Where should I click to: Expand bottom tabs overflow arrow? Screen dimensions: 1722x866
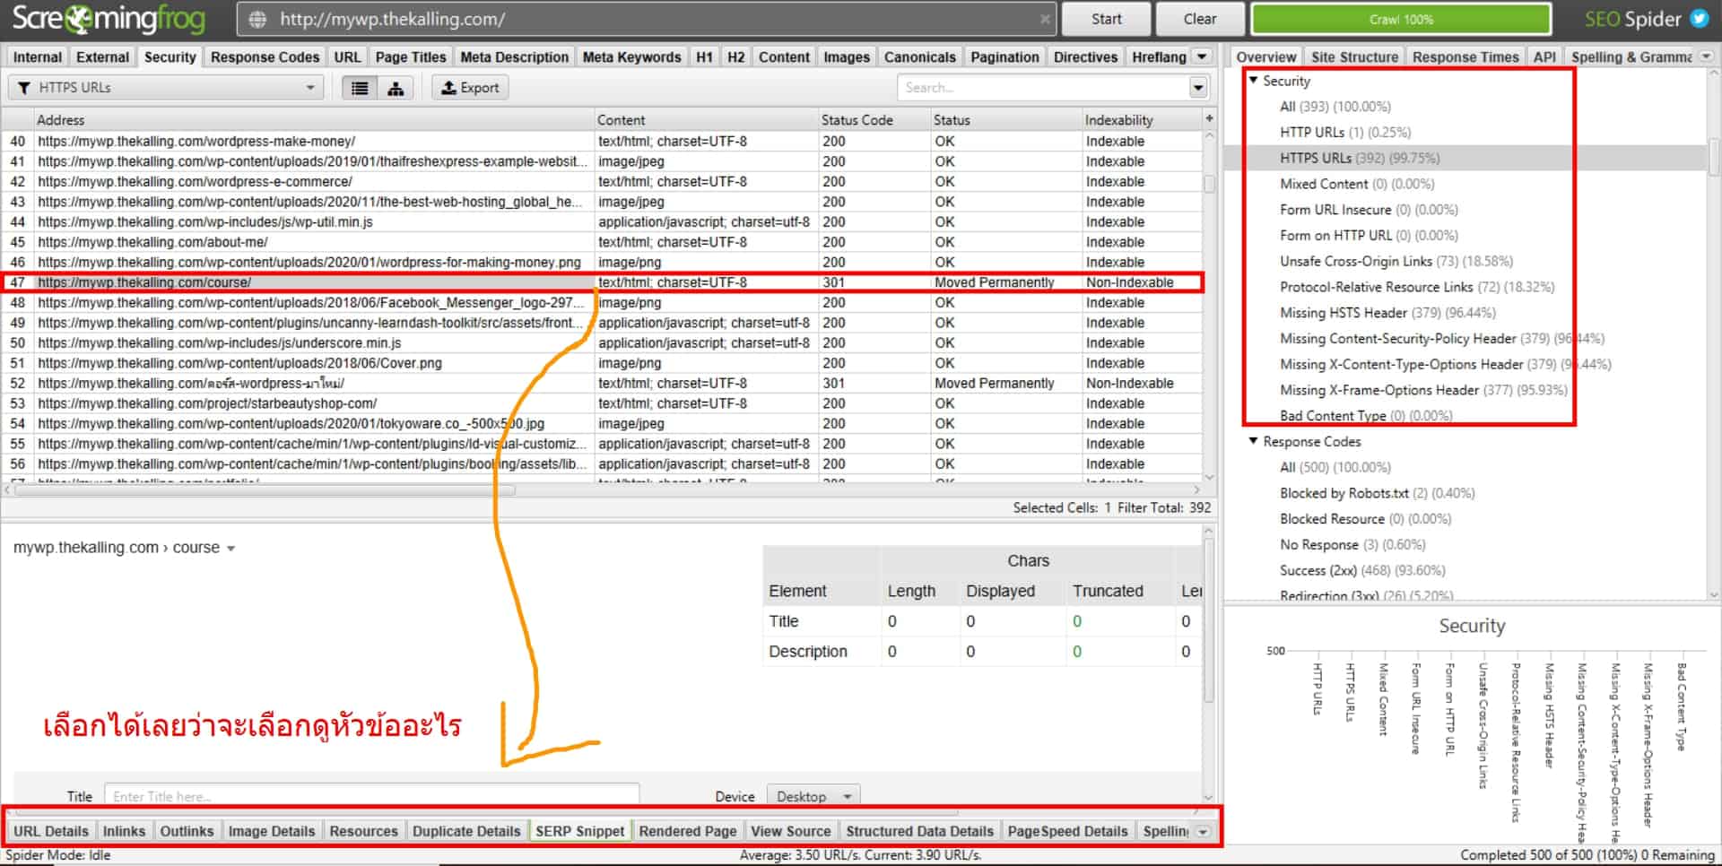[1203, 832]
